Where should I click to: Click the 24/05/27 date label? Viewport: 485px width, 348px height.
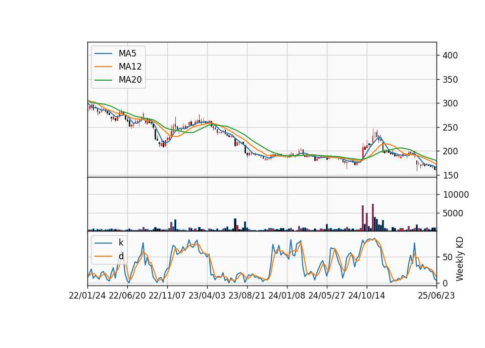point(327,296)
